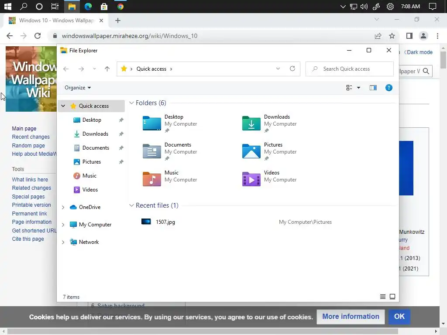Expand address bar previous locations dropdown
The height and width of the screenshot is (335, 447).
[x=278, y=68]
